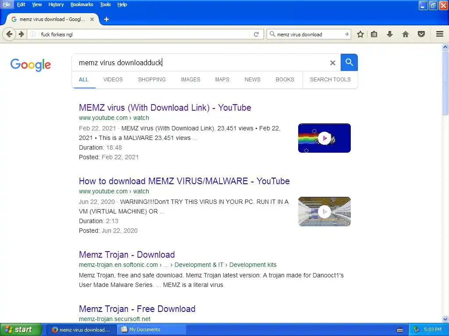Switch to SHOPPING results tab
Screen dimensions: 449x336
[152, 80]
